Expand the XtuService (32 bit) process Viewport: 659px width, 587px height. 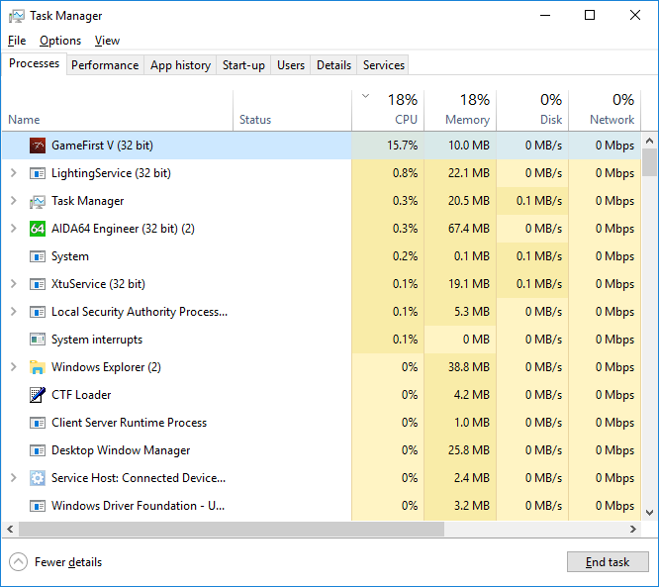[x=14, y=284]
